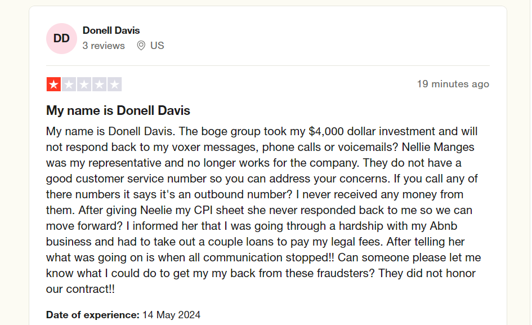
Task: Click the word "Abnb" in review
Action: [x=444, y=226]
